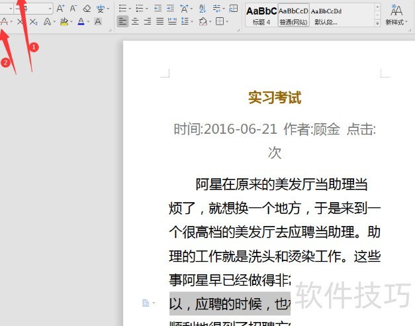Toggle align left for paragraph
415x326 pixels.
pyautogui.click(x=122, y=22)
